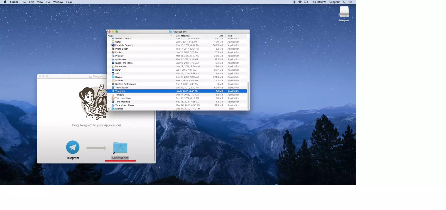Click the Reminders app icon

point(113,66)
